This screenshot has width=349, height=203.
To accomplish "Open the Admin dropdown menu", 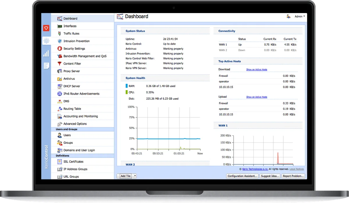I will click(300, 17).
